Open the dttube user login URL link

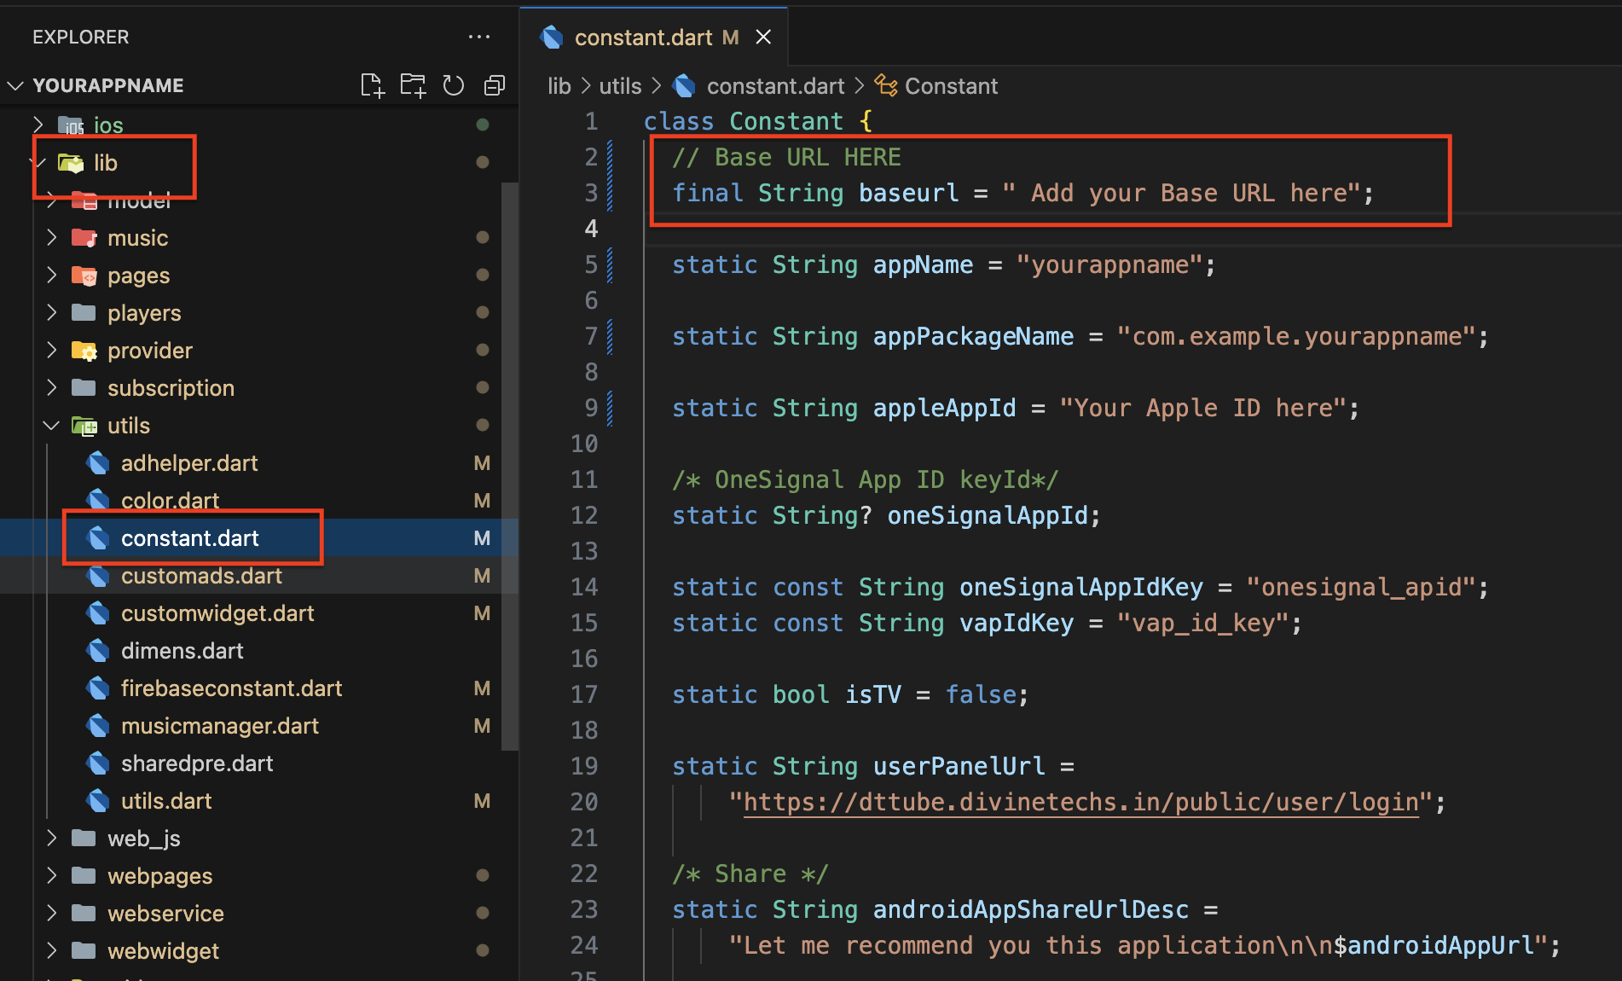pyautogui.click(x=1080, y=803)
